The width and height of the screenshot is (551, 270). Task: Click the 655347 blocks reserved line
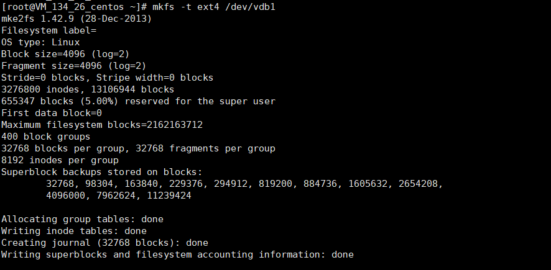click(x=138, y=101)
